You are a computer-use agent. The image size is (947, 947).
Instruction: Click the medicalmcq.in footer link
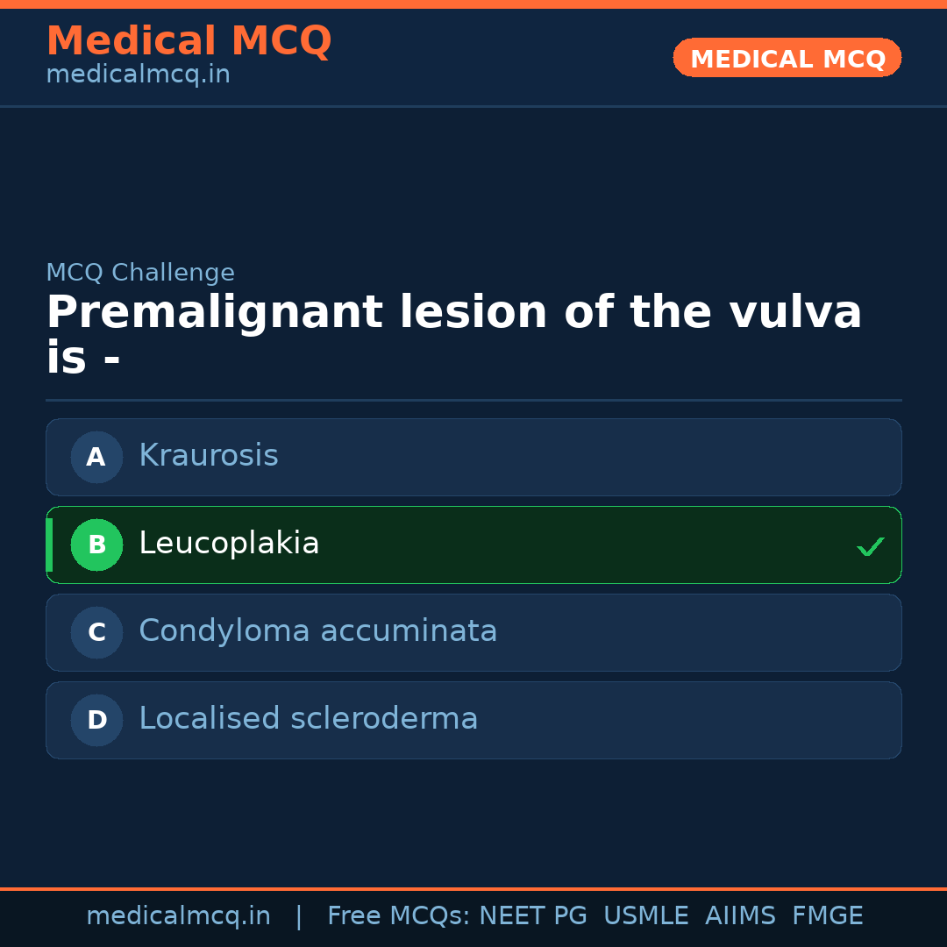(179, 915)
